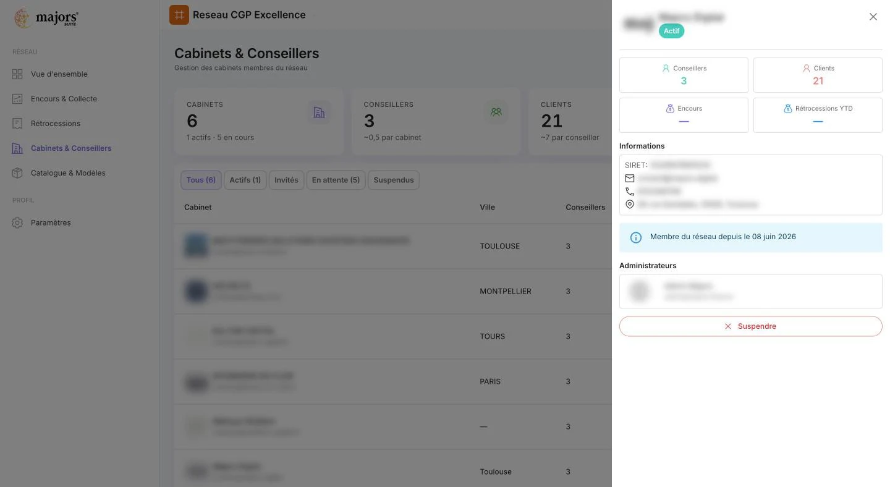Click the Encours money bag icon

pyautogui.click(x=670, y=109)
